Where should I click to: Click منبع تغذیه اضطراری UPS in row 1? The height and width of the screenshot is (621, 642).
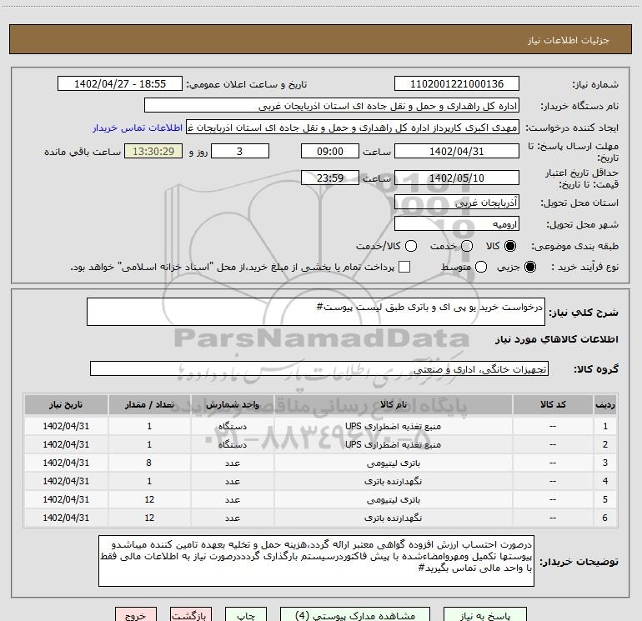393,426
